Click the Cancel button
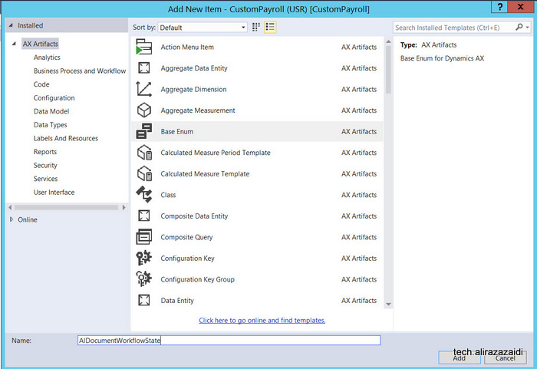Viewport: 537px width, 369px height. 505,358
